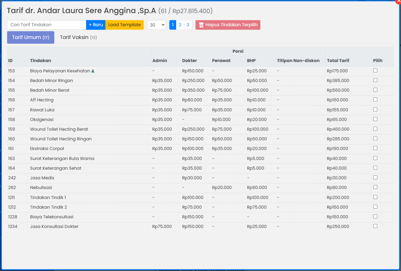Click trash icon in Hapus Tindakan Terpilih
The image size is (401, 271).
pyautogui.click(x=201, y=25)
